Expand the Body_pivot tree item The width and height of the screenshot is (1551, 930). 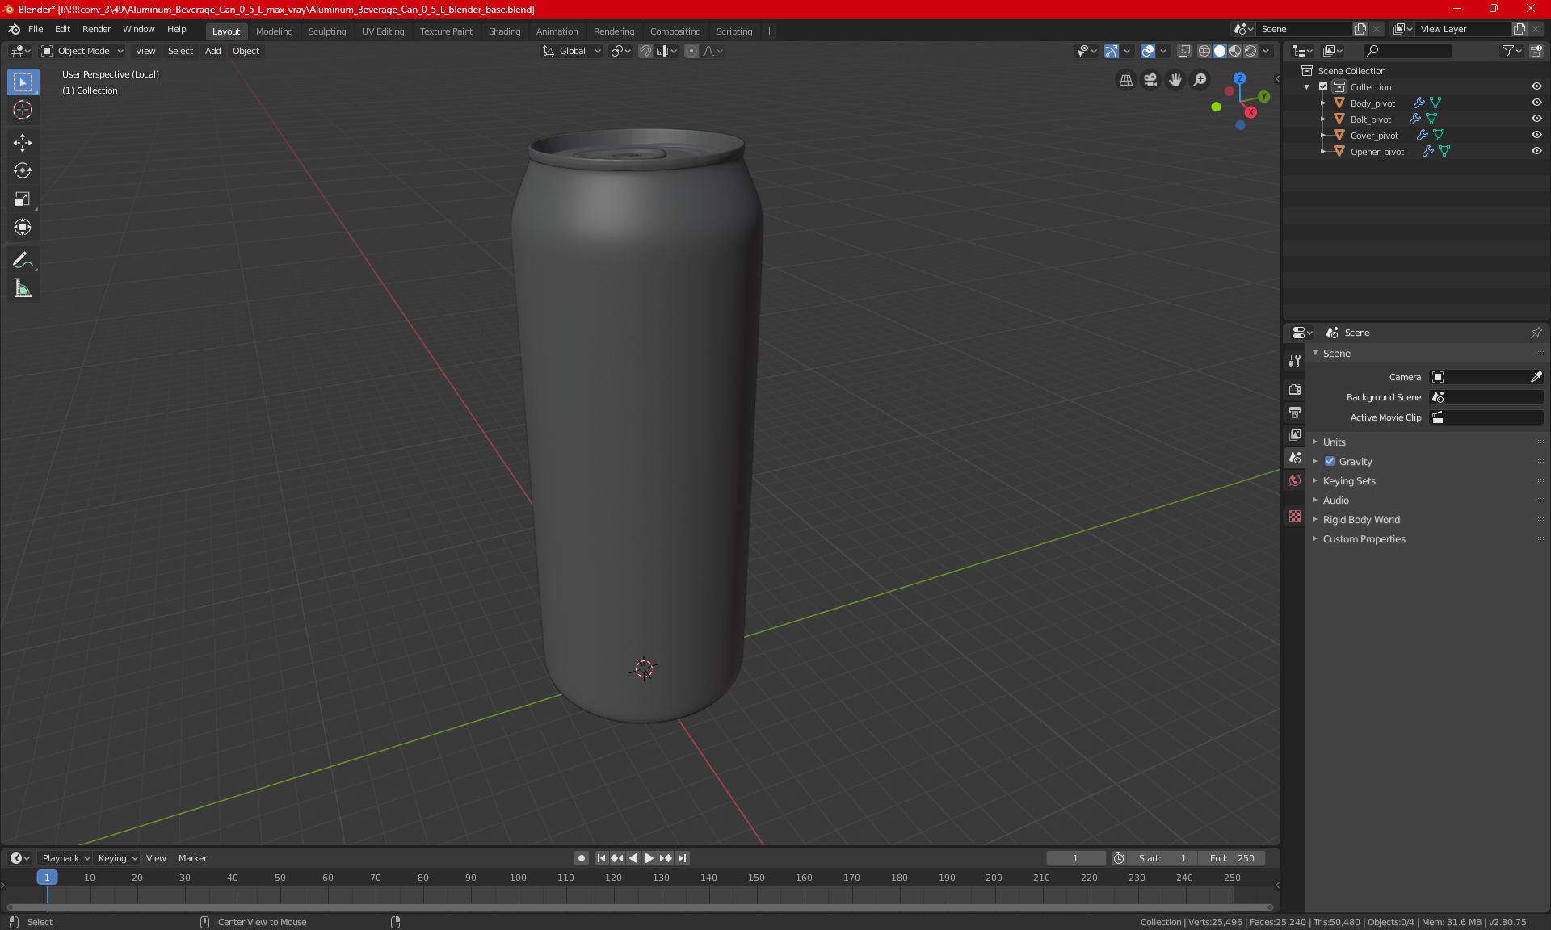[x=1322, y=103]
